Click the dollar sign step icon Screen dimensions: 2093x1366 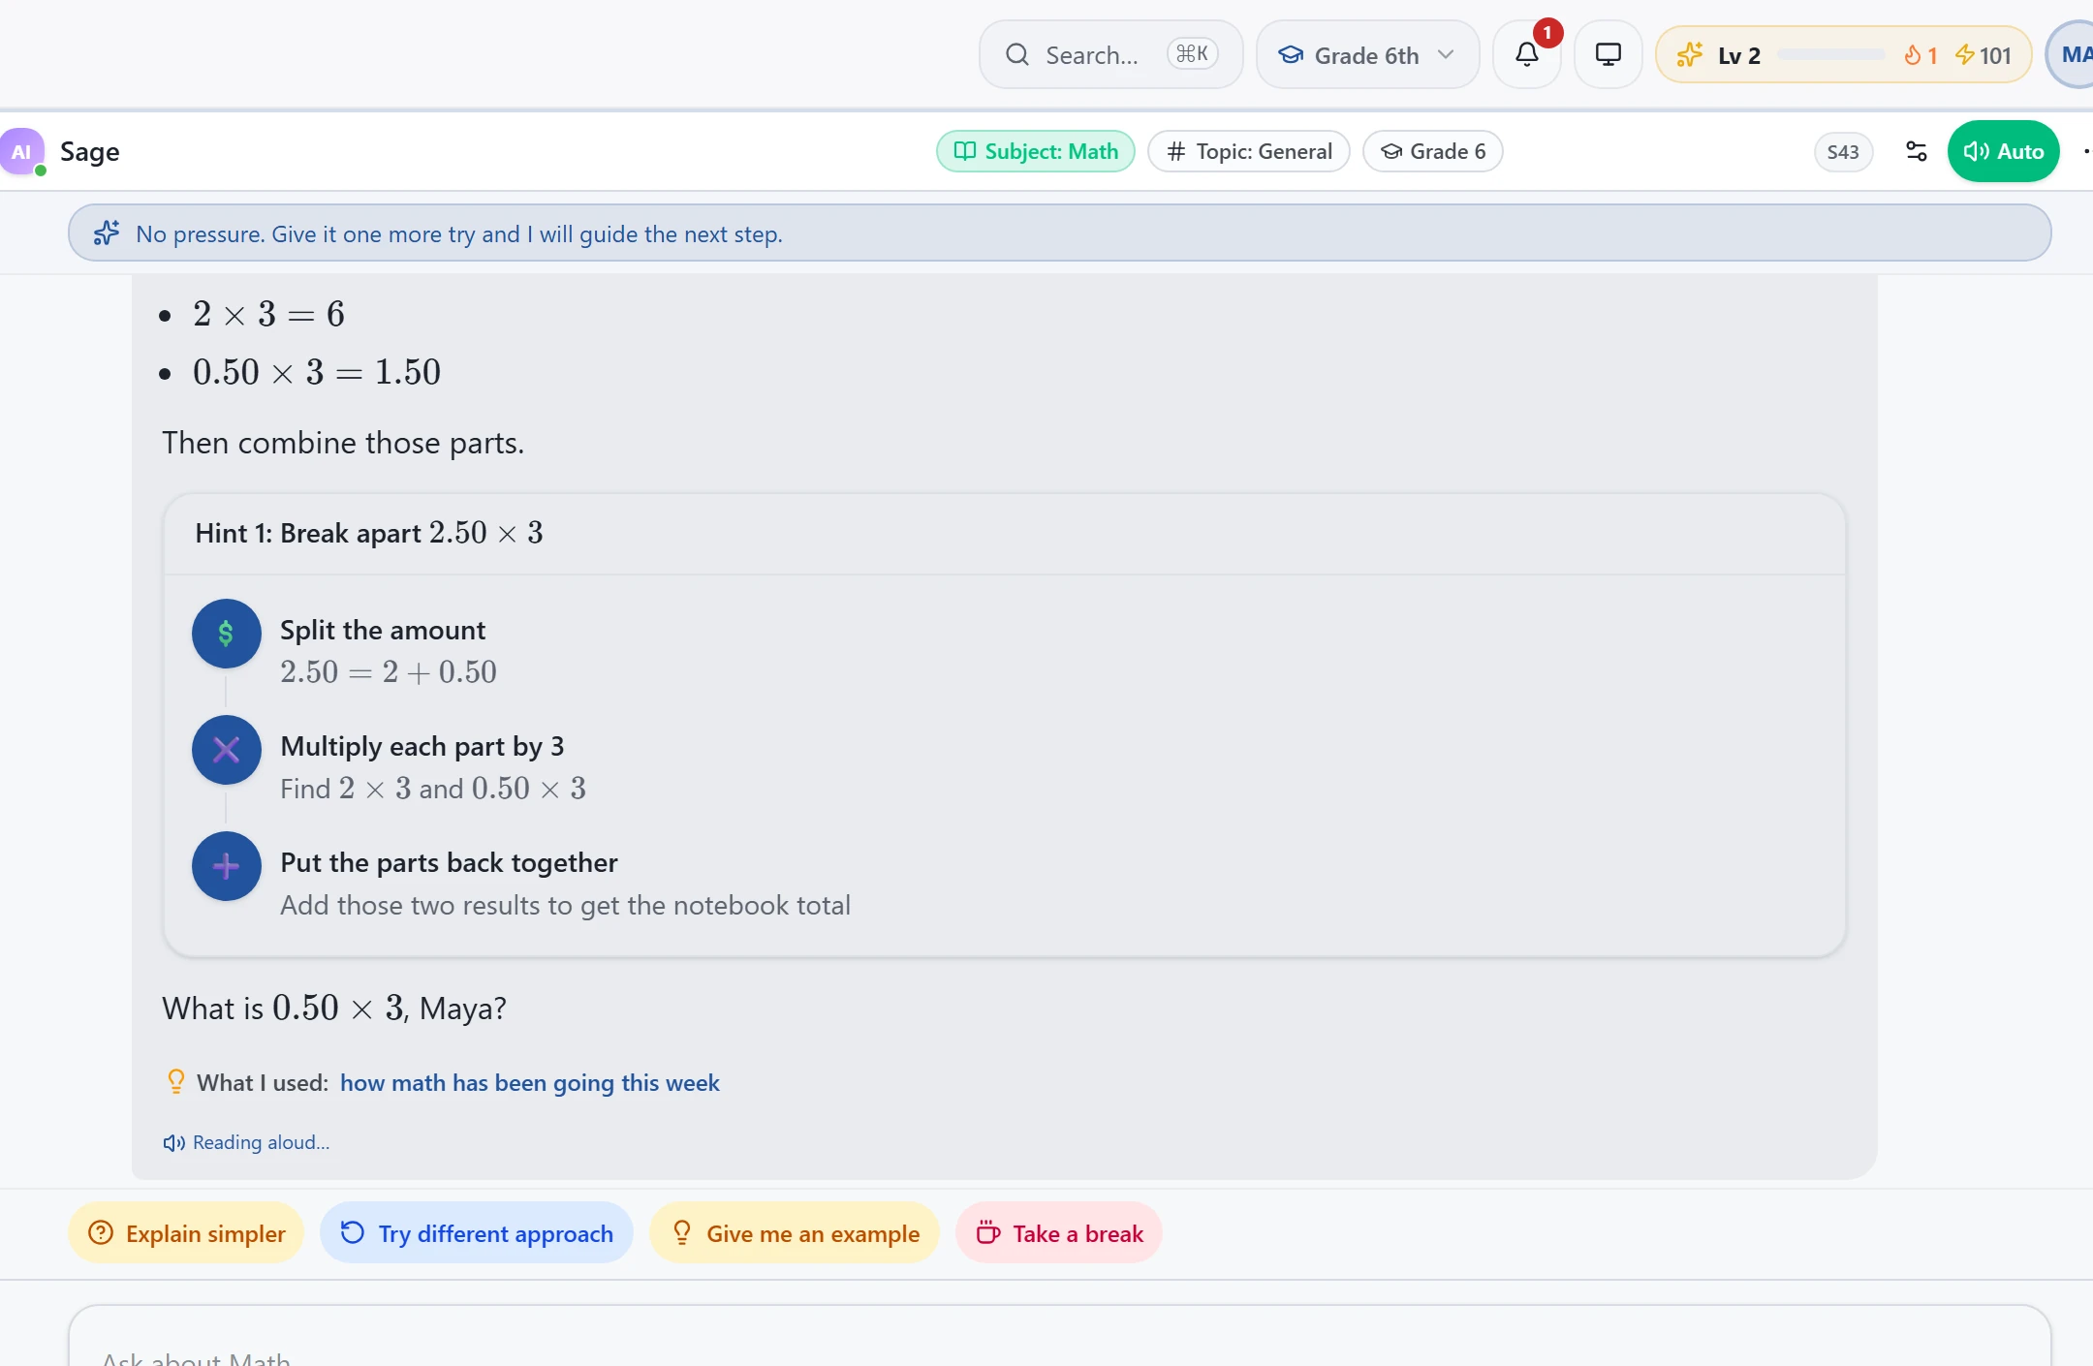(x=226, y=634)
